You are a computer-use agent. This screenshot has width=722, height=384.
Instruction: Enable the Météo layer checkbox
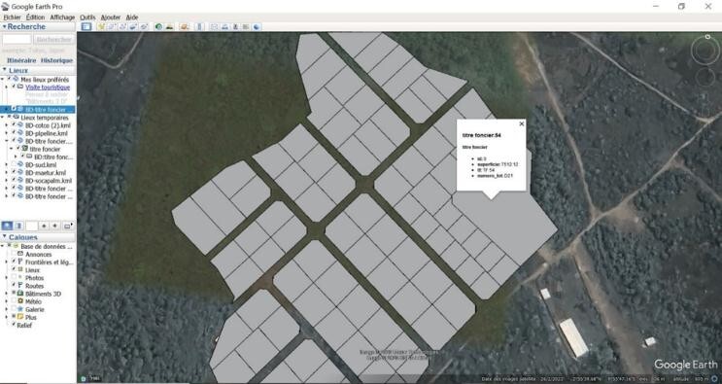coord(14,300)
